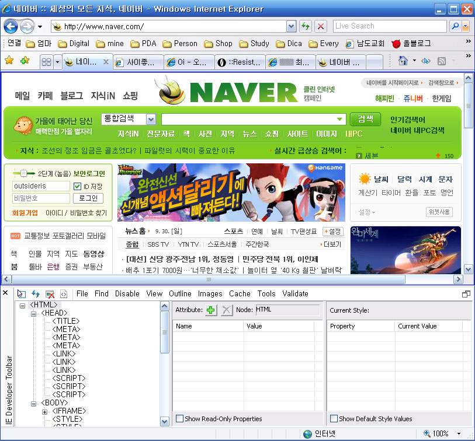The image size is (475, 441).
Task: Click the Naver search text field
Action: tap(254, 119)
